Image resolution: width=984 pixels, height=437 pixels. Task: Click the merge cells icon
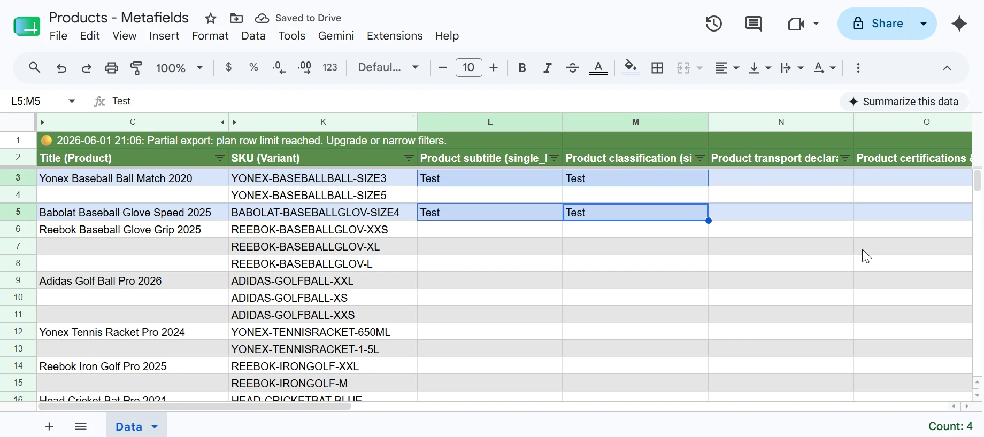(683, 68)
